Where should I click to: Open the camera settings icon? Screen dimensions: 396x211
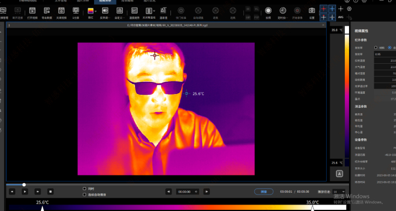coord(312,11)
